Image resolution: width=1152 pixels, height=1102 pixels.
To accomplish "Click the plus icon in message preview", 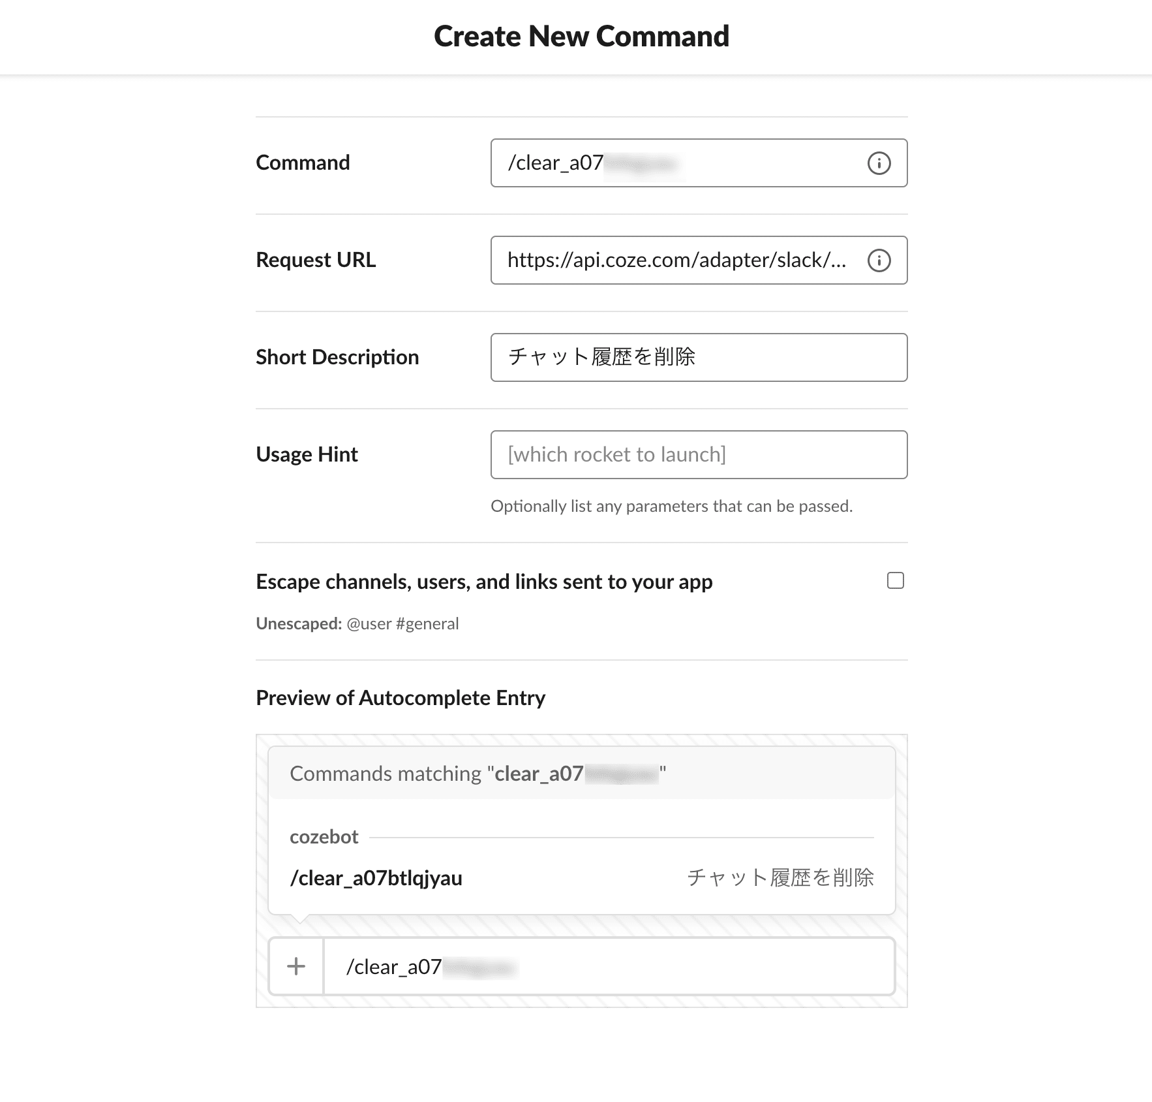I will pos(296,966).
